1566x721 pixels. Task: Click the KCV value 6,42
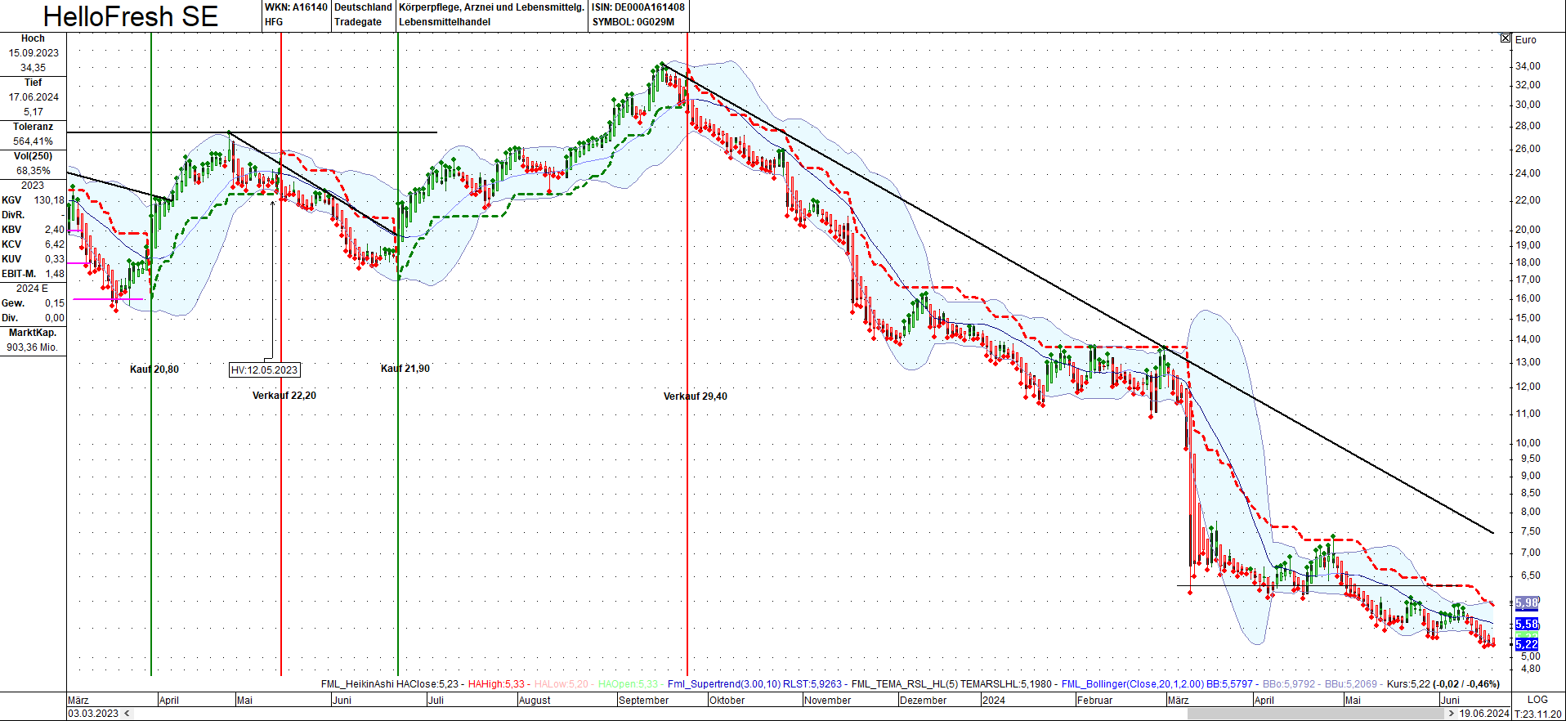pyautogui.click(x=55, y=244)
